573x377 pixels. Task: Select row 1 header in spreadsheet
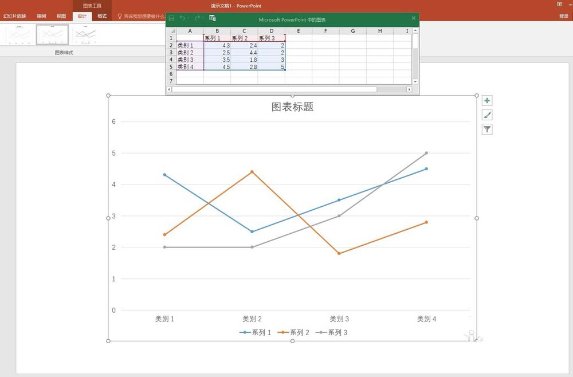pyautogui.click(x=171, y=38)
